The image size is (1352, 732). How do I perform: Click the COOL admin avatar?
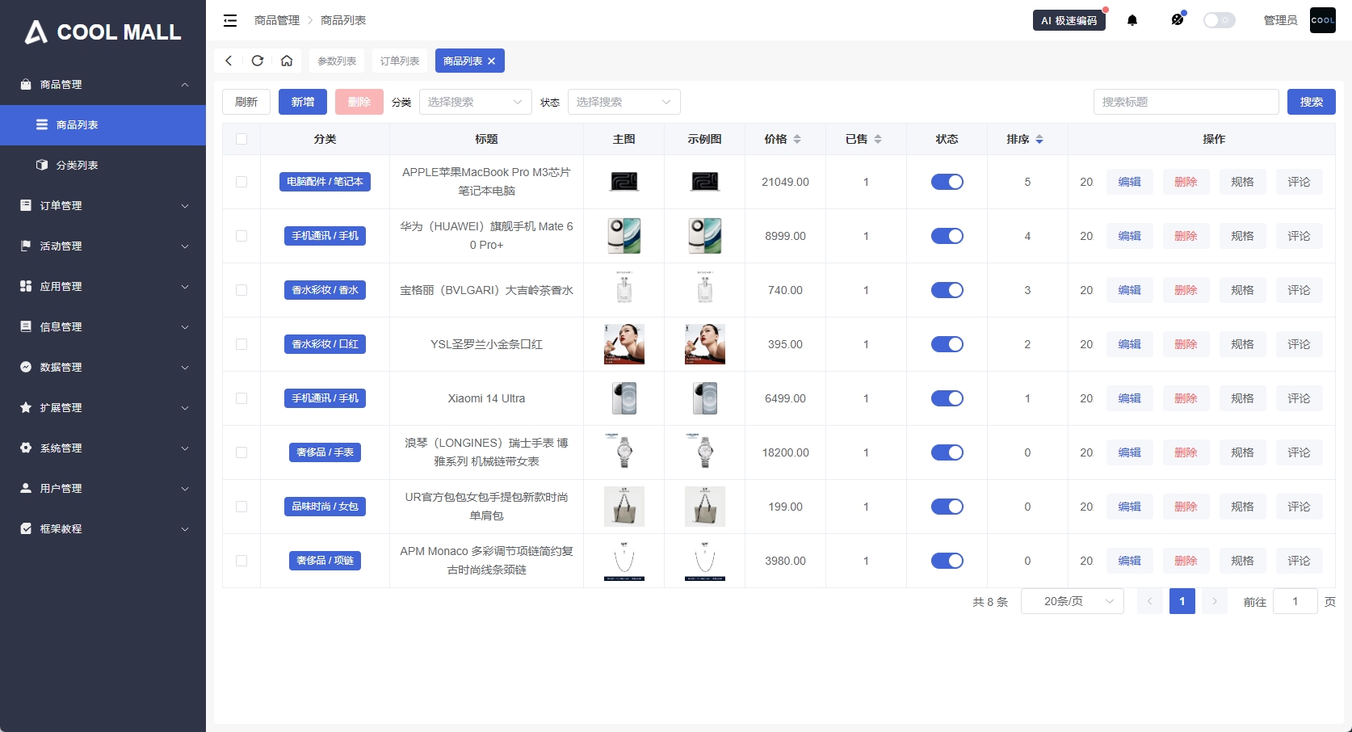click(x=1323, y=20)
